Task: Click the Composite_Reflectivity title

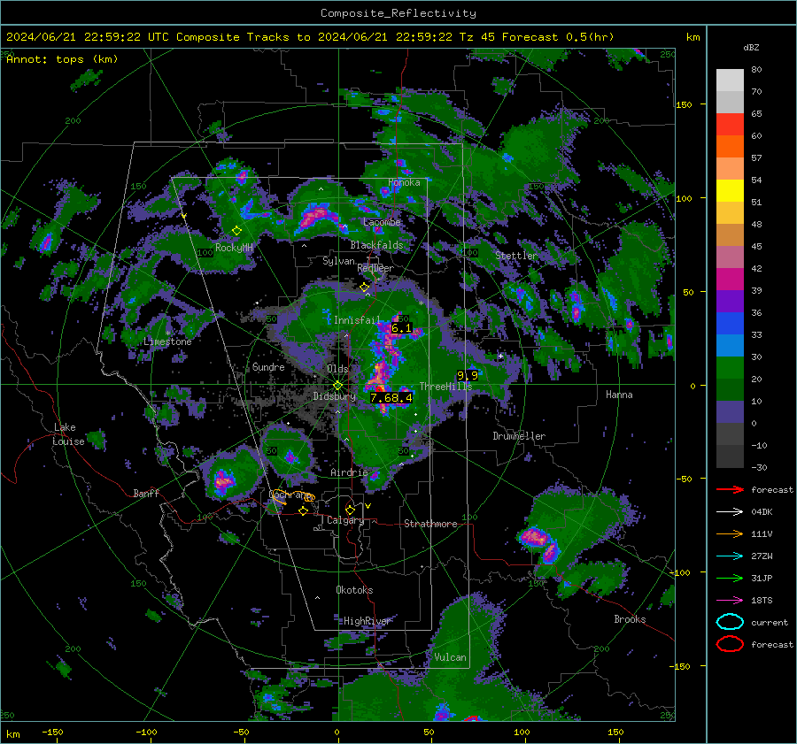Action: [398, 13]
